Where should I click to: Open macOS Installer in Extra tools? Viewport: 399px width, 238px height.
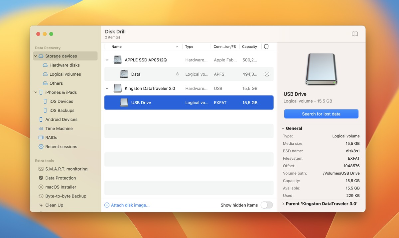pos(61,187)
